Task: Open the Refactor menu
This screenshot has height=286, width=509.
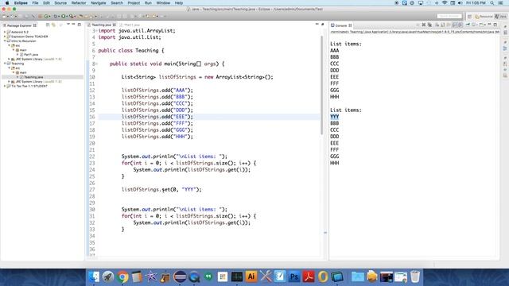Action: (79, 3)
